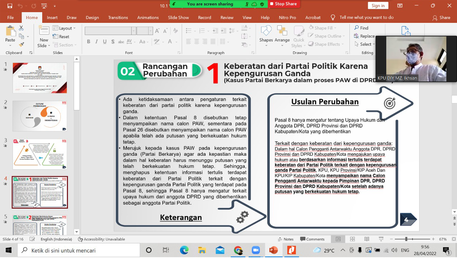This screenshot has width=457, height=258.
Task: Open the Transitions tab
Action: point(118,17)
